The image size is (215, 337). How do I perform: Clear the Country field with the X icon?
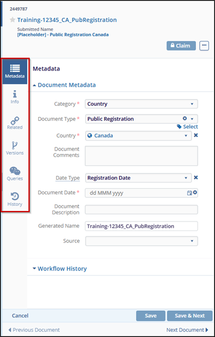pos(196,135)
